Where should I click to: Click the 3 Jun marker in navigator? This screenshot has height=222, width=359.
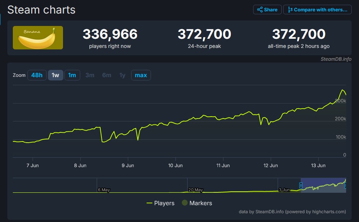click(x=284, y=190)
